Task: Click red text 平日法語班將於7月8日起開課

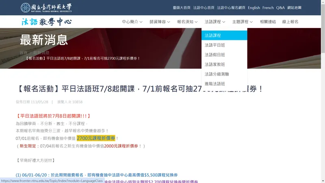Action: click(53, 116)
